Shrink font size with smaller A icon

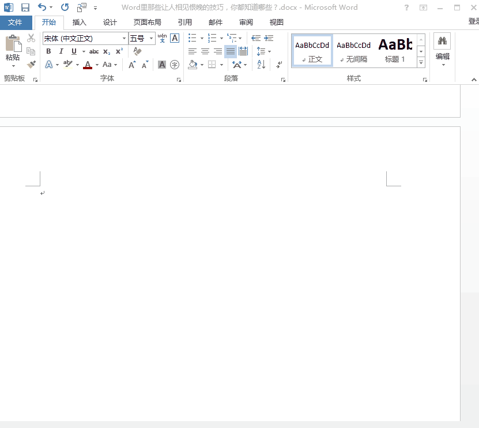145,65
